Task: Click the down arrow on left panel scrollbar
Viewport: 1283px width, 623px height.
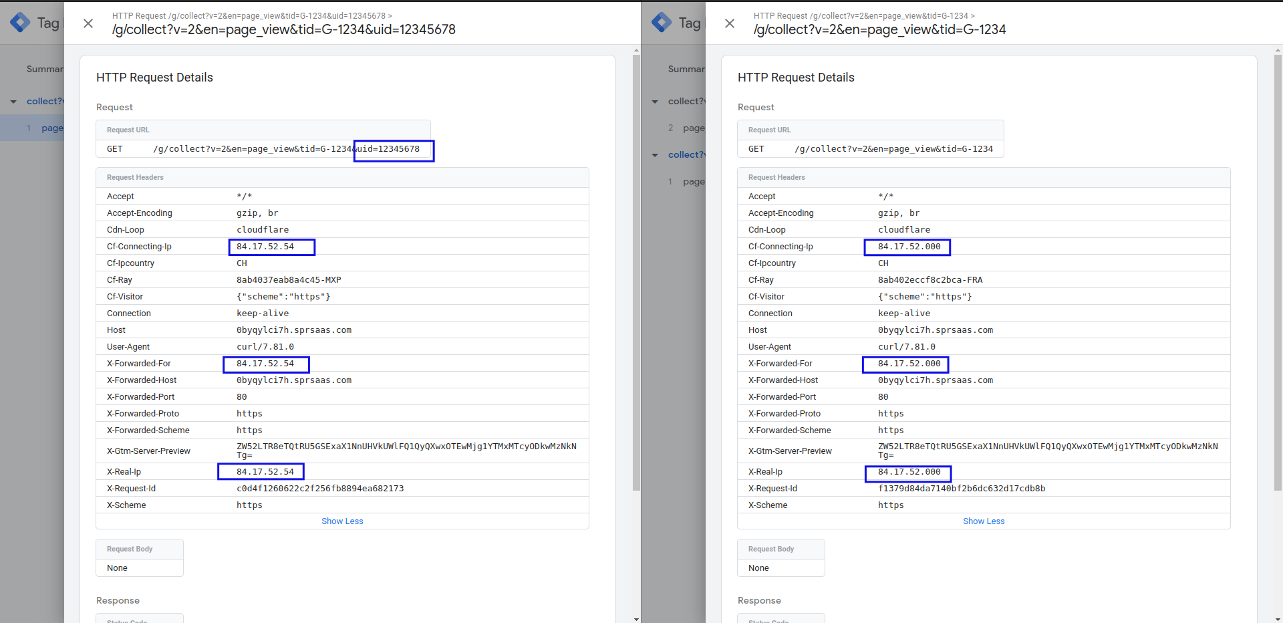Action: pos(635,618)
